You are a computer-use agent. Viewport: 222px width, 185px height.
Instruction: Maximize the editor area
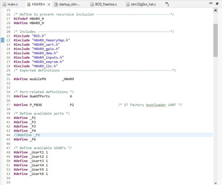[217, 3]
